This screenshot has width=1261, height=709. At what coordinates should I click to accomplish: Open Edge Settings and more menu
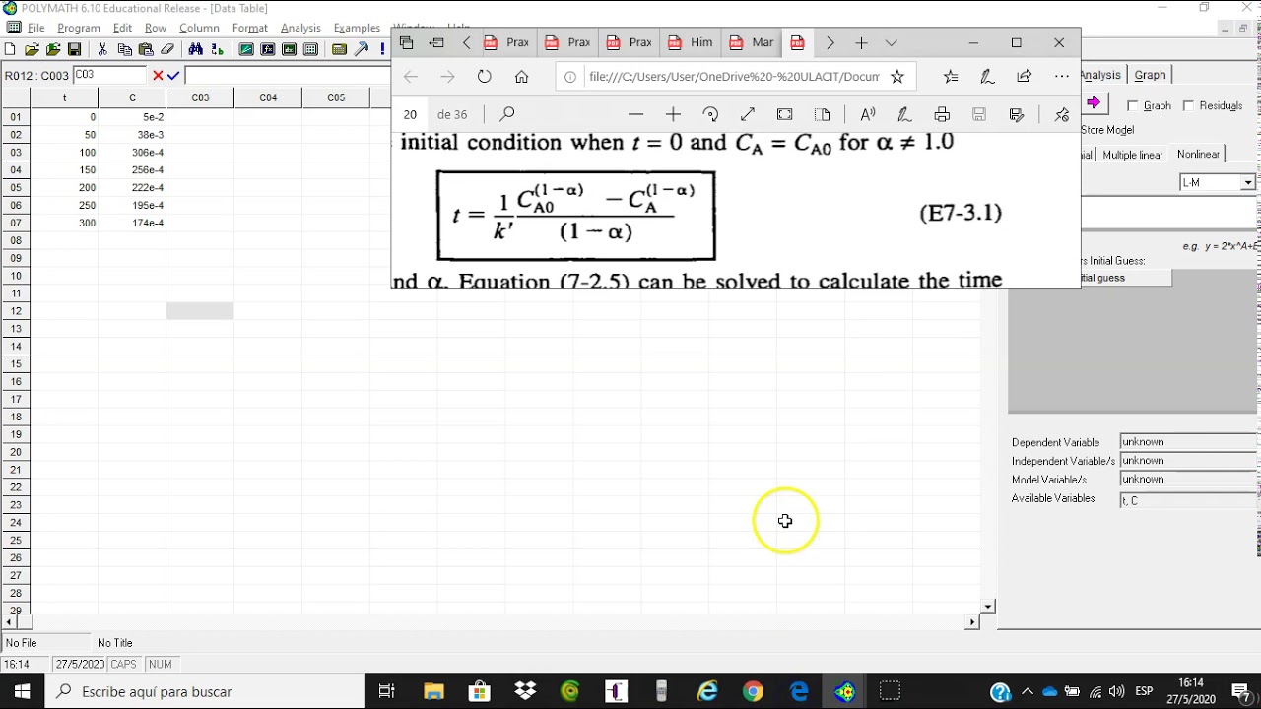(x=1061, y=76)
